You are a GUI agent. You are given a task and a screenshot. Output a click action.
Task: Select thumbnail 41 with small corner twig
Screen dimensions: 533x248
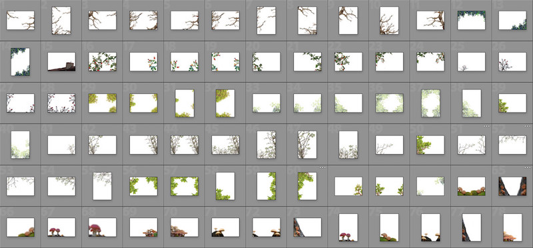61,145
